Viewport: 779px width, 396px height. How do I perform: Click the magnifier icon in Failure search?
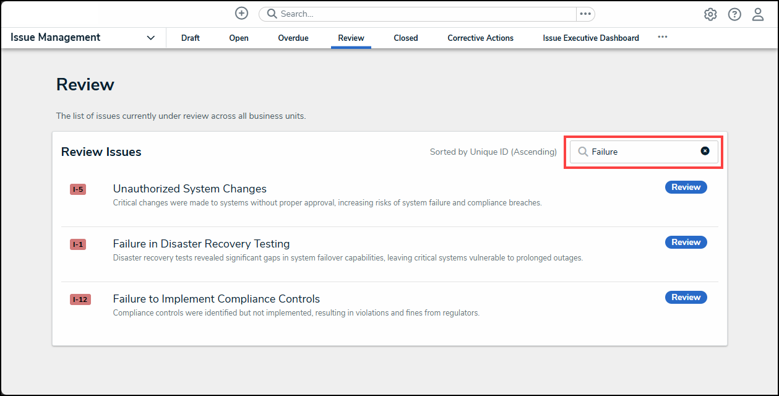[582, 152]
